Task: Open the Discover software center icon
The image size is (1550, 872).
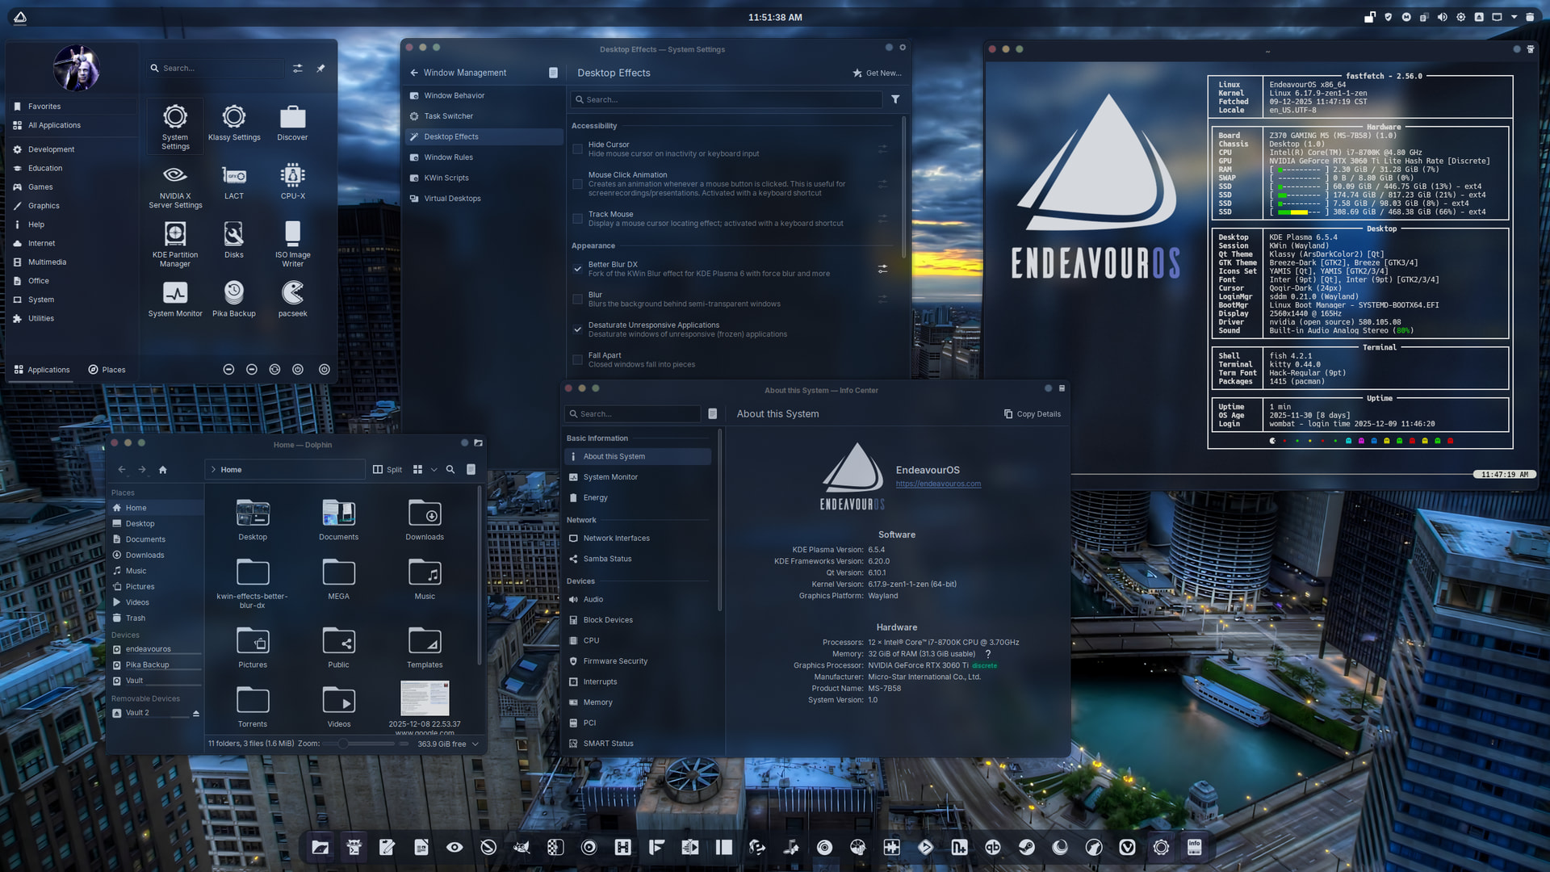Action: pos(292,123)
